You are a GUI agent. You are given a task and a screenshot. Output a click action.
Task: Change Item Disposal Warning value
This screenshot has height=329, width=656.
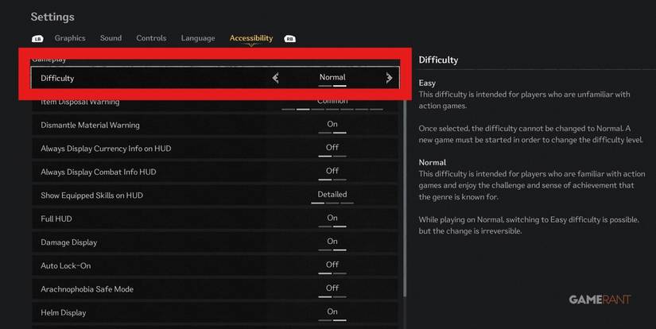coord(332,102)
